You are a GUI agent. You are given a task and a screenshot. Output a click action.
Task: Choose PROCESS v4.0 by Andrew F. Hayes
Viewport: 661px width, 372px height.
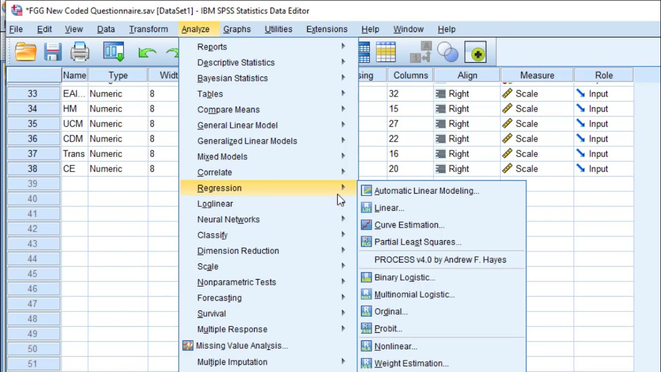440,260
